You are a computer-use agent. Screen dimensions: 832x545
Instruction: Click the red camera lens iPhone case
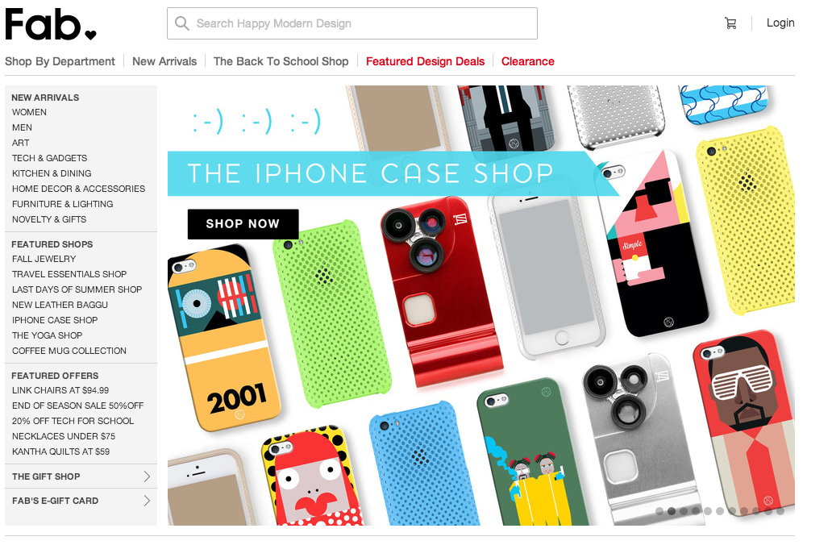[x=442, y=289]
